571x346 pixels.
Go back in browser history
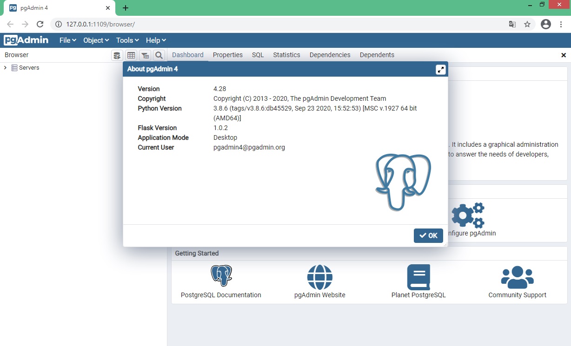(x=10, y=24)
